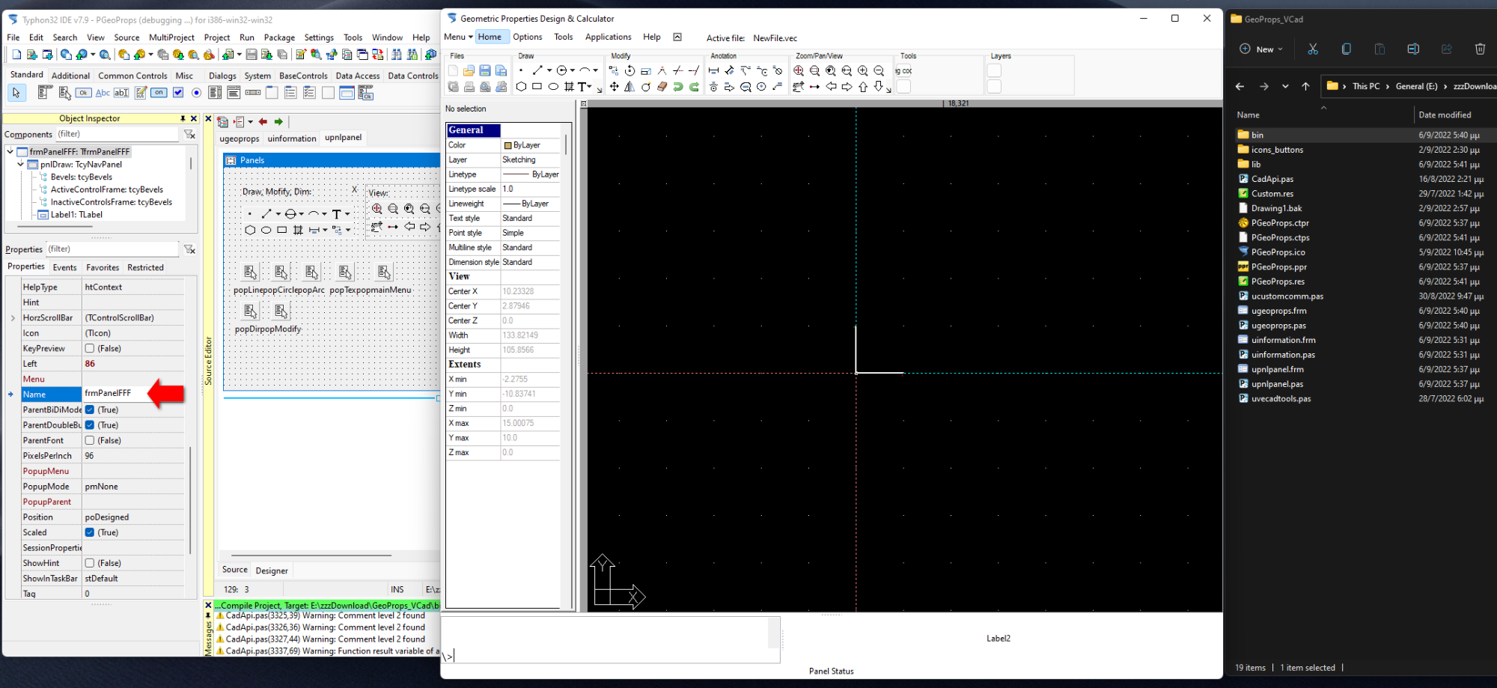Click the popLine popup menu component on the Panels form
This screenshot has height=688, width=1497.
click(x=250, y=273)
